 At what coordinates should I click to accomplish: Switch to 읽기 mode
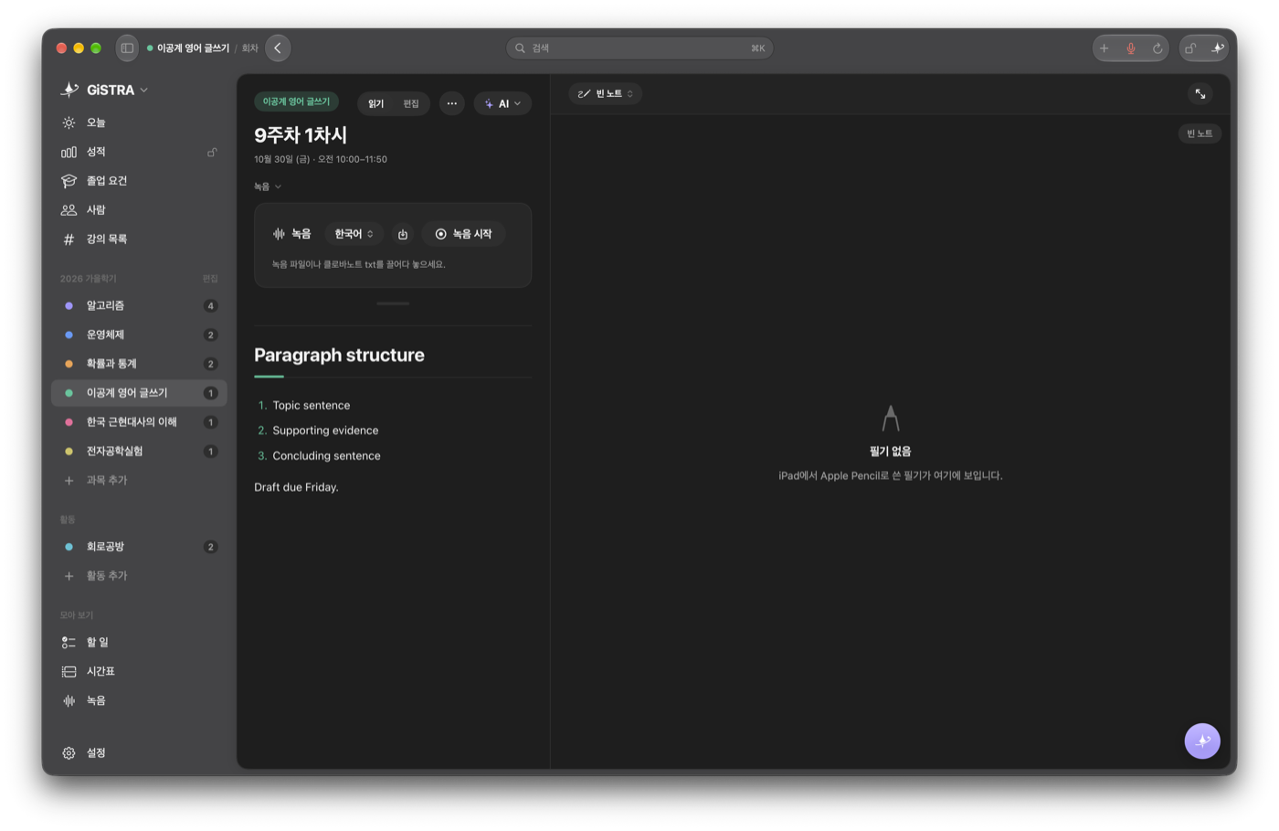pyautogui.click(x=376, y=103)
